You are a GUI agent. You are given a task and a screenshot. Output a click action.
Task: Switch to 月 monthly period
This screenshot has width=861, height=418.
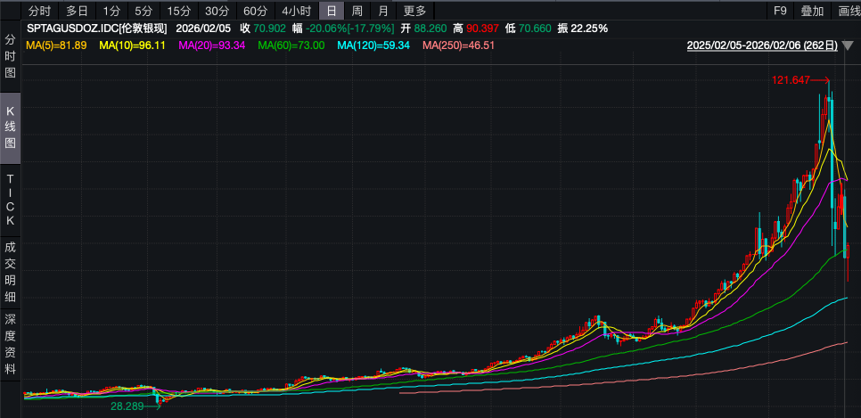[x=382, y=11]
